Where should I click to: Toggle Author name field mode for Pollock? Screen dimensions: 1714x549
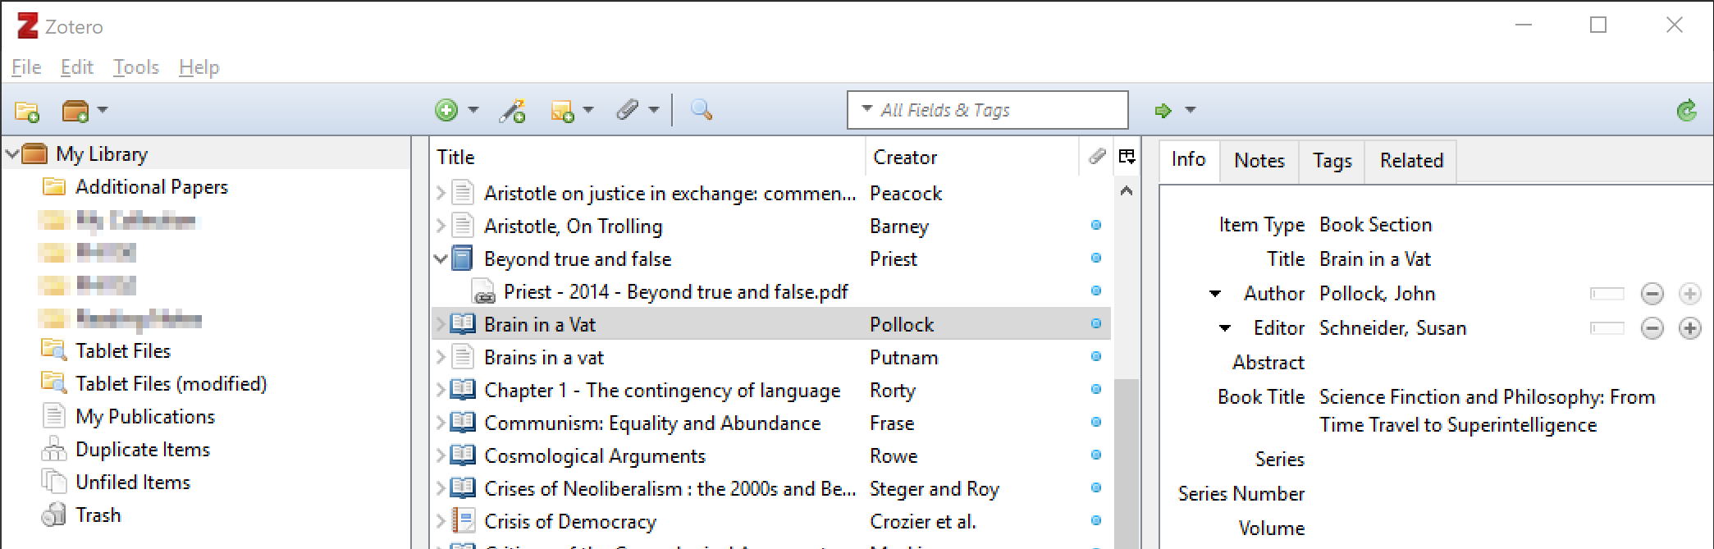[x=1607, y=294]
